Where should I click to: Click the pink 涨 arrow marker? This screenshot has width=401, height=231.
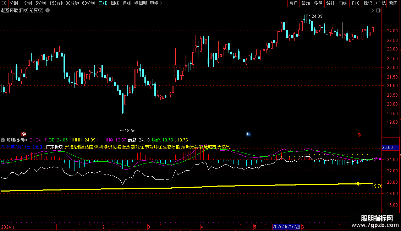[378, 159]
